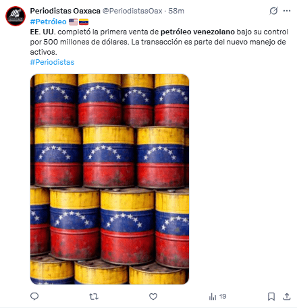Click the United States flag emoji
The width and height of the screenshot is (297, 308).
coord(74,22)
